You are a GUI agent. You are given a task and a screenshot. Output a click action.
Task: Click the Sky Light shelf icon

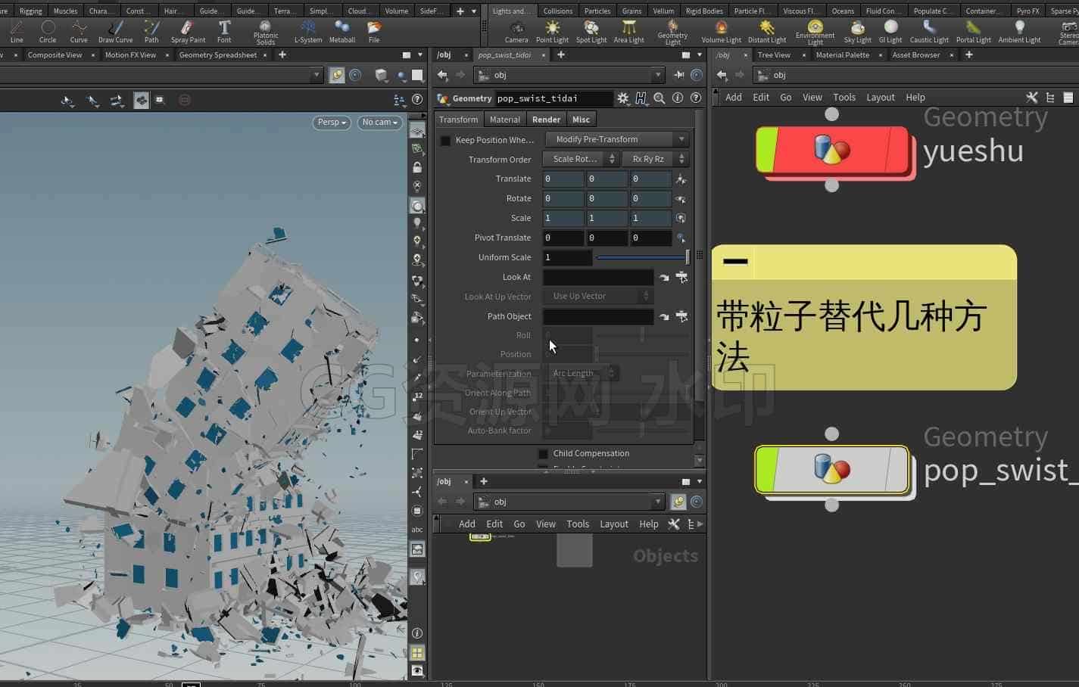pyautogui.click(x=857, y=32)
